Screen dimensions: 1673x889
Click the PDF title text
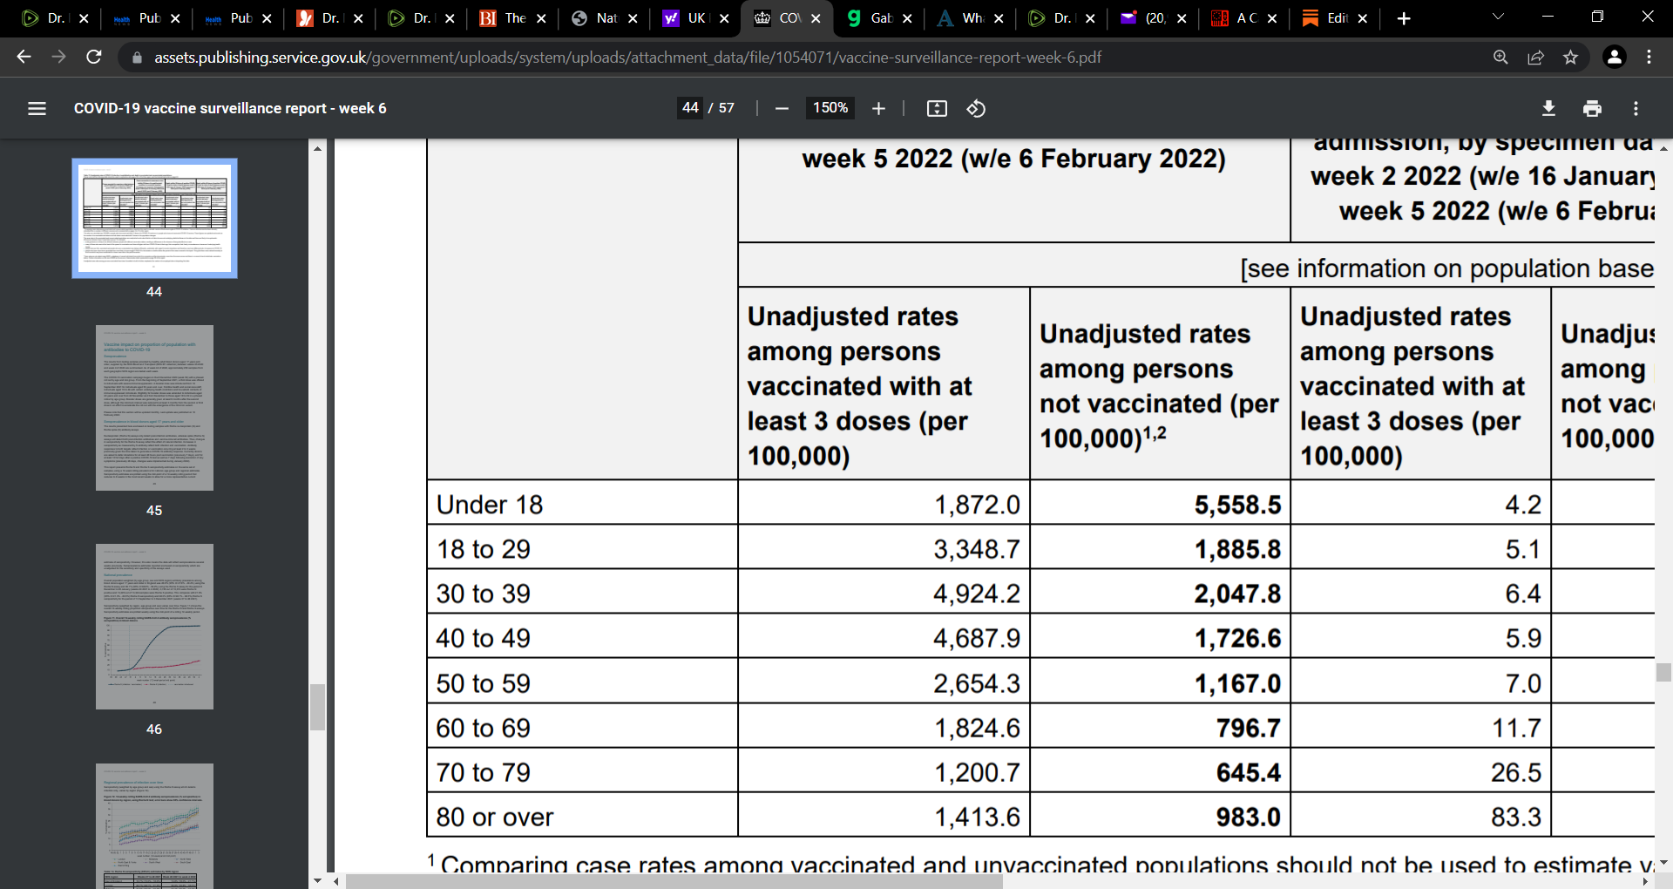pos(230,108)
